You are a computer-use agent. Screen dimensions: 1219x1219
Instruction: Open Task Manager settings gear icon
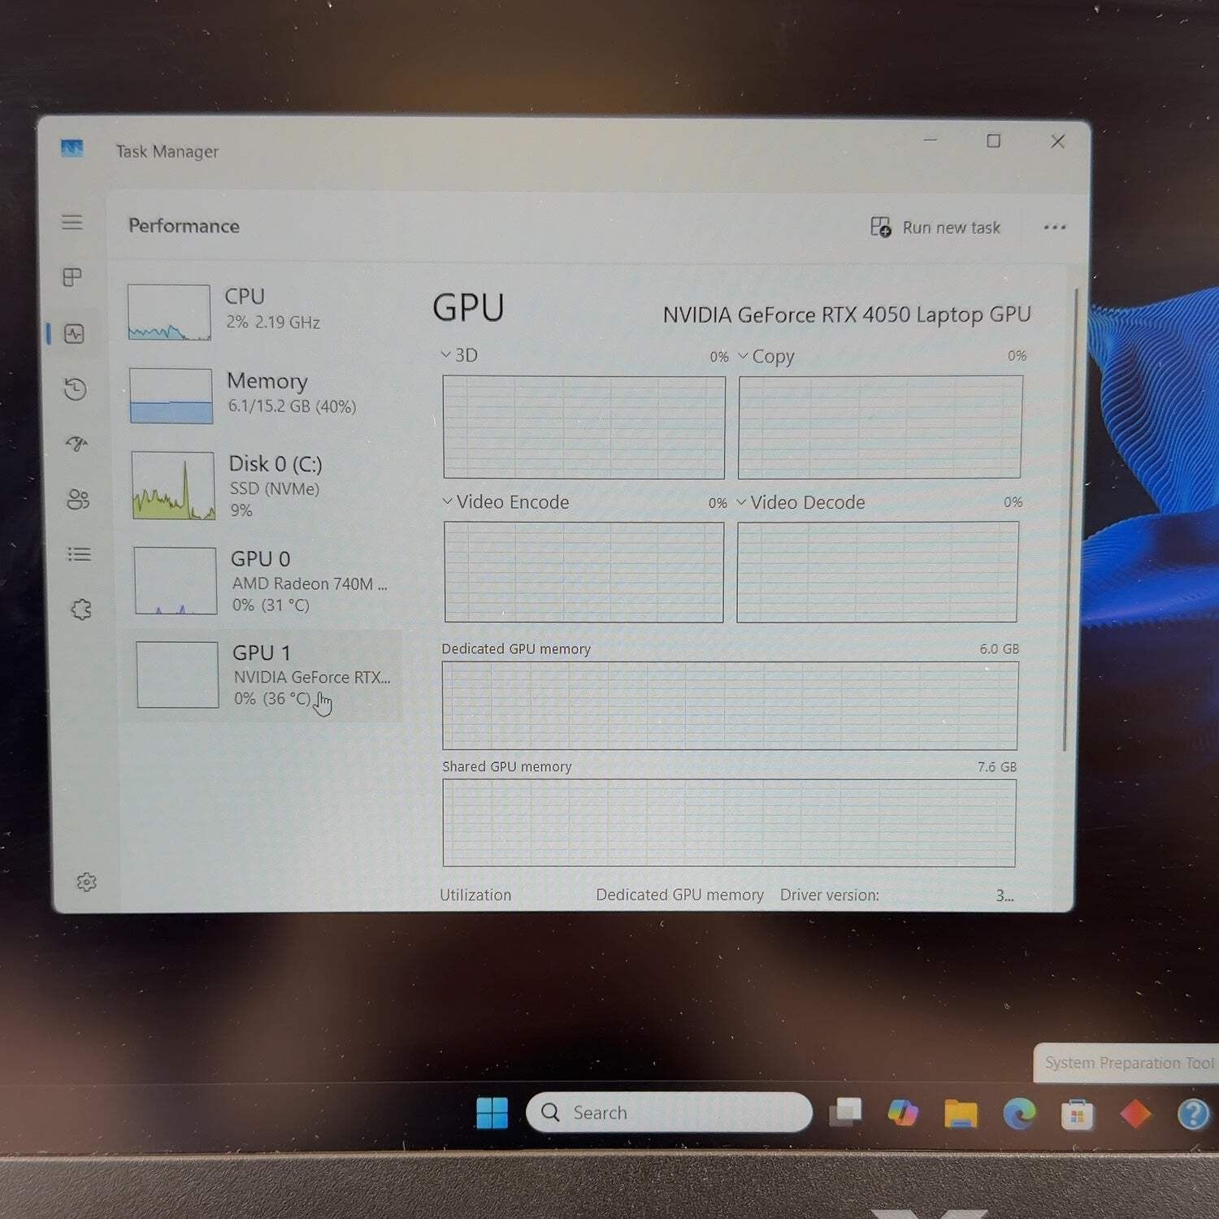[x=86, y=882]
